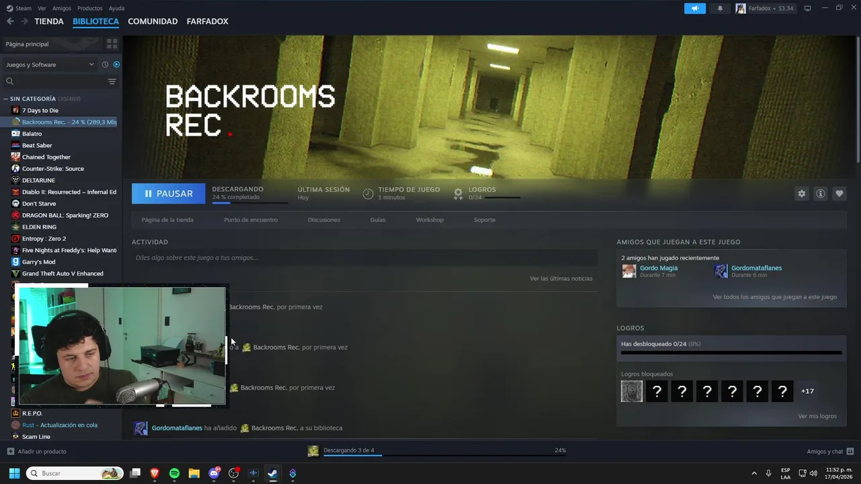
Task: Click the recent activity clock filter
Action: tap(105, 65)
